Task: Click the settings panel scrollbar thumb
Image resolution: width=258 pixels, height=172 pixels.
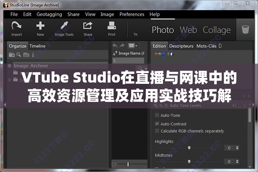Action: [249, 115]
